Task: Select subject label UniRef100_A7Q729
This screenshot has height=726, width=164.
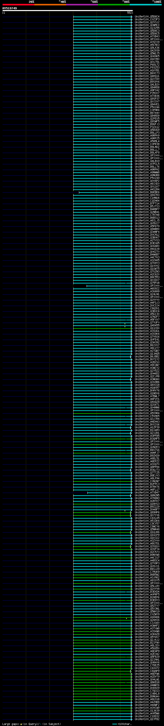Action: tap(147, 42)
